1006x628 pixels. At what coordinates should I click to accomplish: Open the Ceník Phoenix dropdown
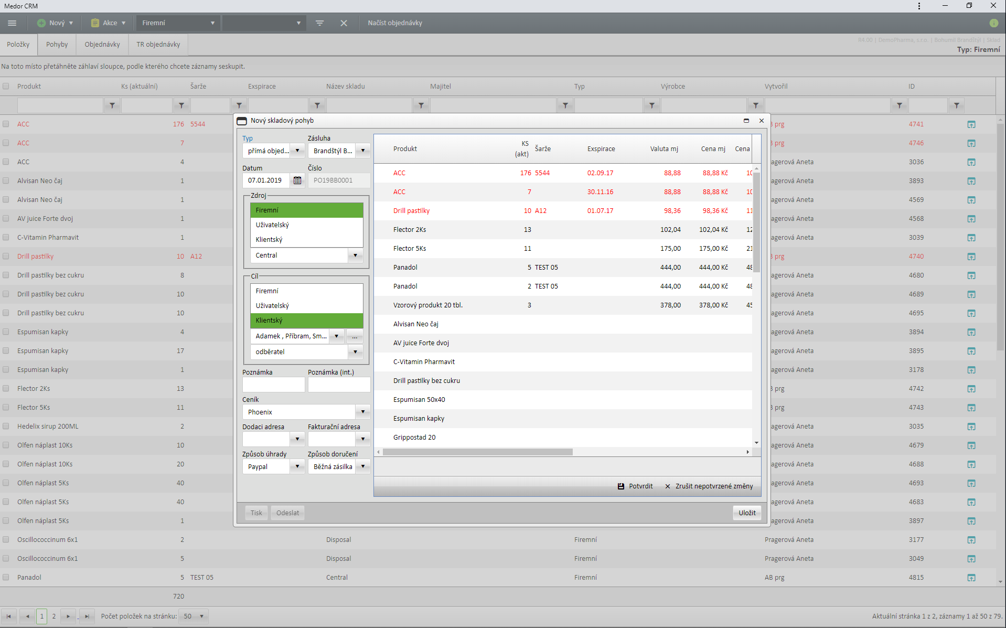coord(363,412)
